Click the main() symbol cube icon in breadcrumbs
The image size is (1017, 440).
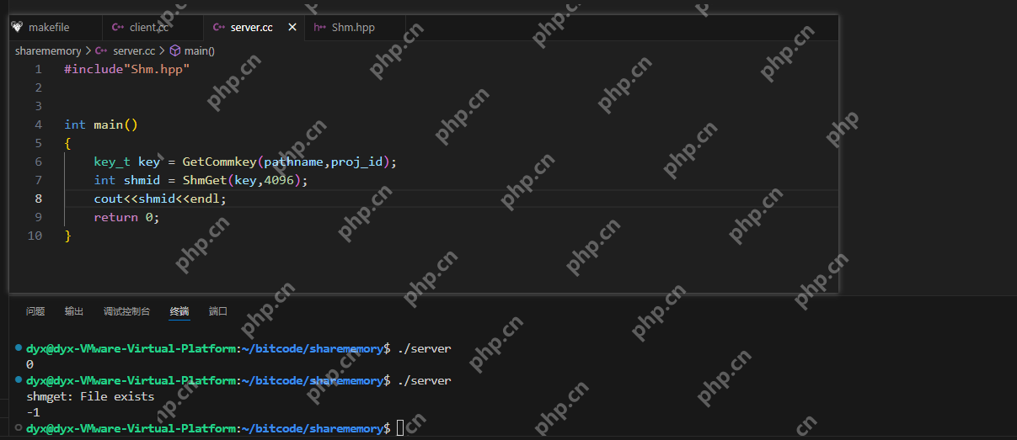174,50
